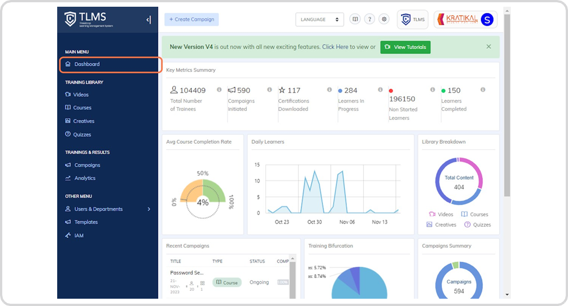Image resolution: width=568 pixels, height=306 pixels.
Task: Click the TLMS logo in the sidebar
Action: (89, 19)
